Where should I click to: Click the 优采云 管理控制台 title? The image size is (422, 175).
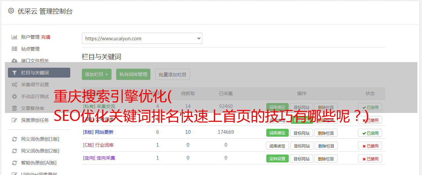[45, 11]
